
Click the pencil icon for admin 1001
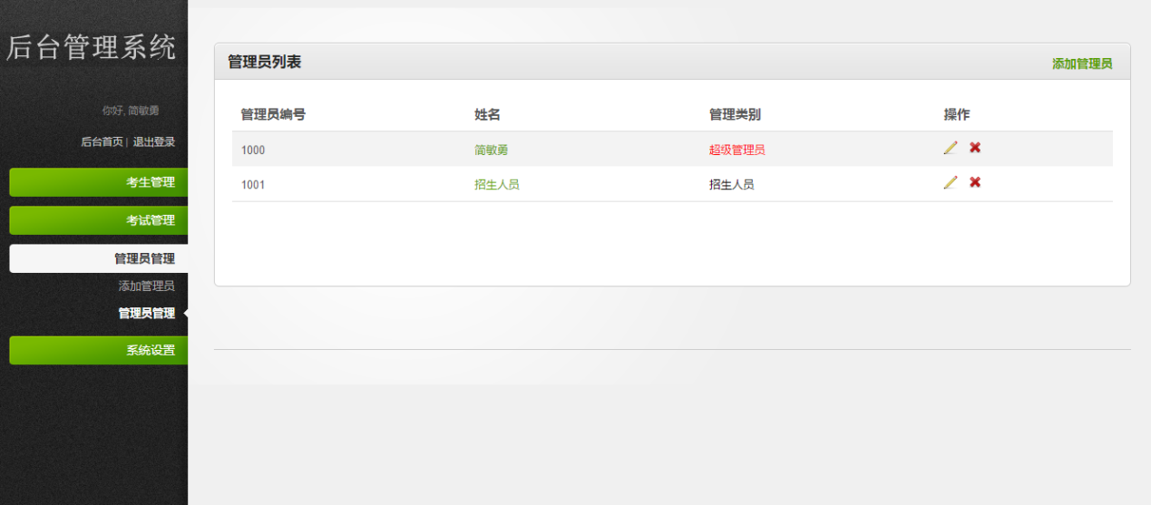pos(951,182)
